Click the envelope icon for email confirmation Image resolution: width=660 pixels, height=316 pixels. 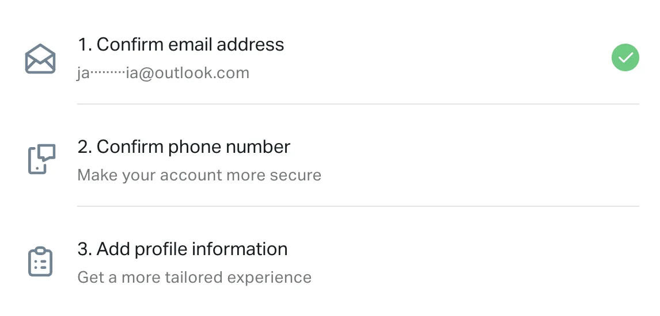pos(40,59)
